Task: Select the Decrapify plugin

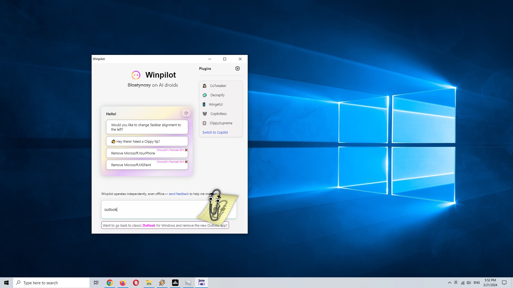Action: (x=217, y=95)
